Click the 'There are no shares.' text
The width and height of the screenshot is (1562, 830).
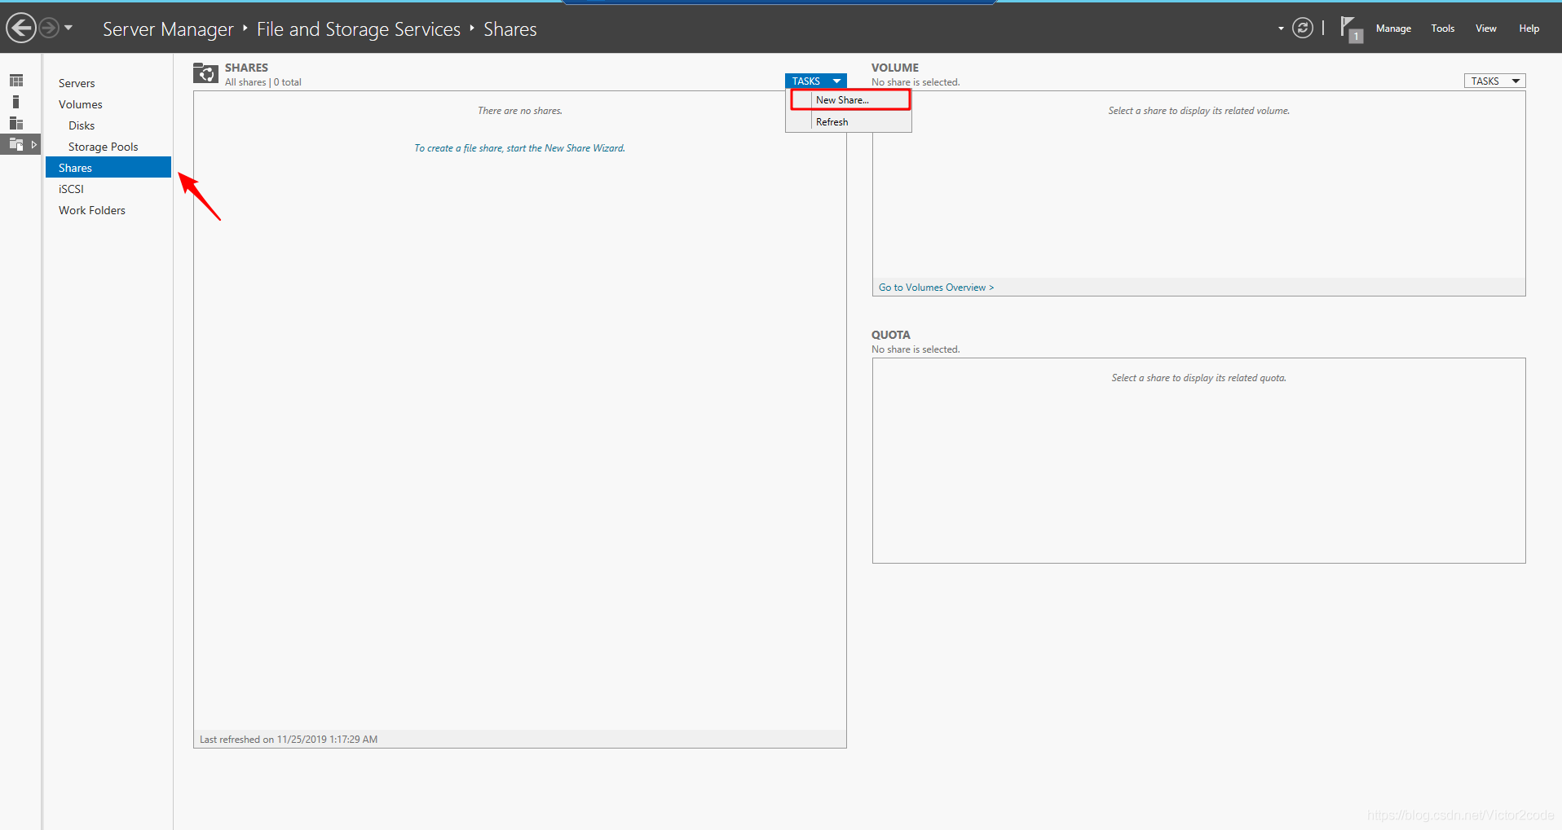520,111
